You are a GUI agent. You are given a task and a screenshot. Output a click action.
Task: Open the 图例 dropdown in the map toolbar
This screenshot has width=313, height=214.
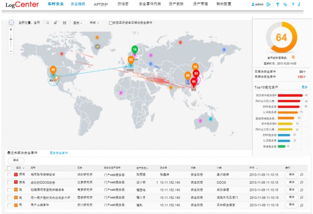(78, 23)
